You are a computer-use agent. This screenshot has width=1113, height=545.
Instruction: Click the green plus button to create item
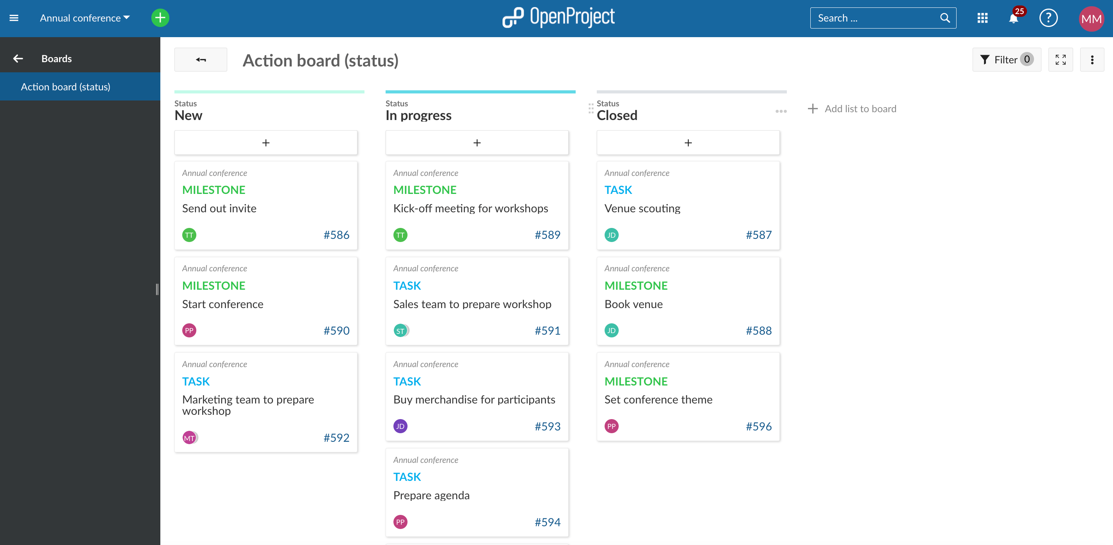[160, 18]
